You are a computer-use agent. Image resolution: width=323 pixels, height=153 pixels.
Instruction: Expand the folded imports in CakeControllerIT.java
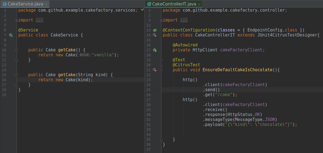click(x=161, y=20)
